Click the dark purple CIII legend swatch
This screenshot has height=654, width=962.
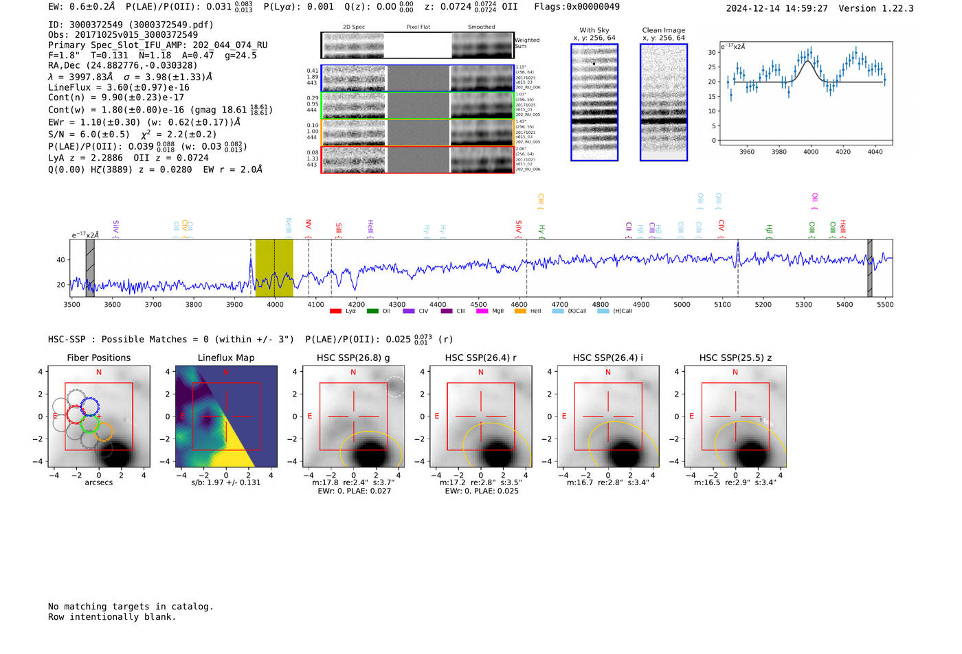point(447,311)
